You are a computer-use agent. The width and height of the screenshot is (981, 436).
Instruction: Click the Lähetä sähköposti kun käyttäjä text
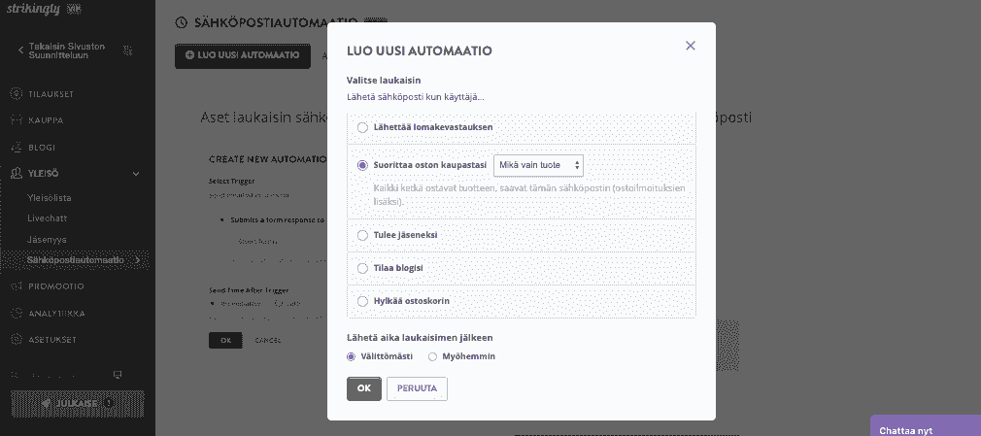pyautogui.click(x=416, y=97)
